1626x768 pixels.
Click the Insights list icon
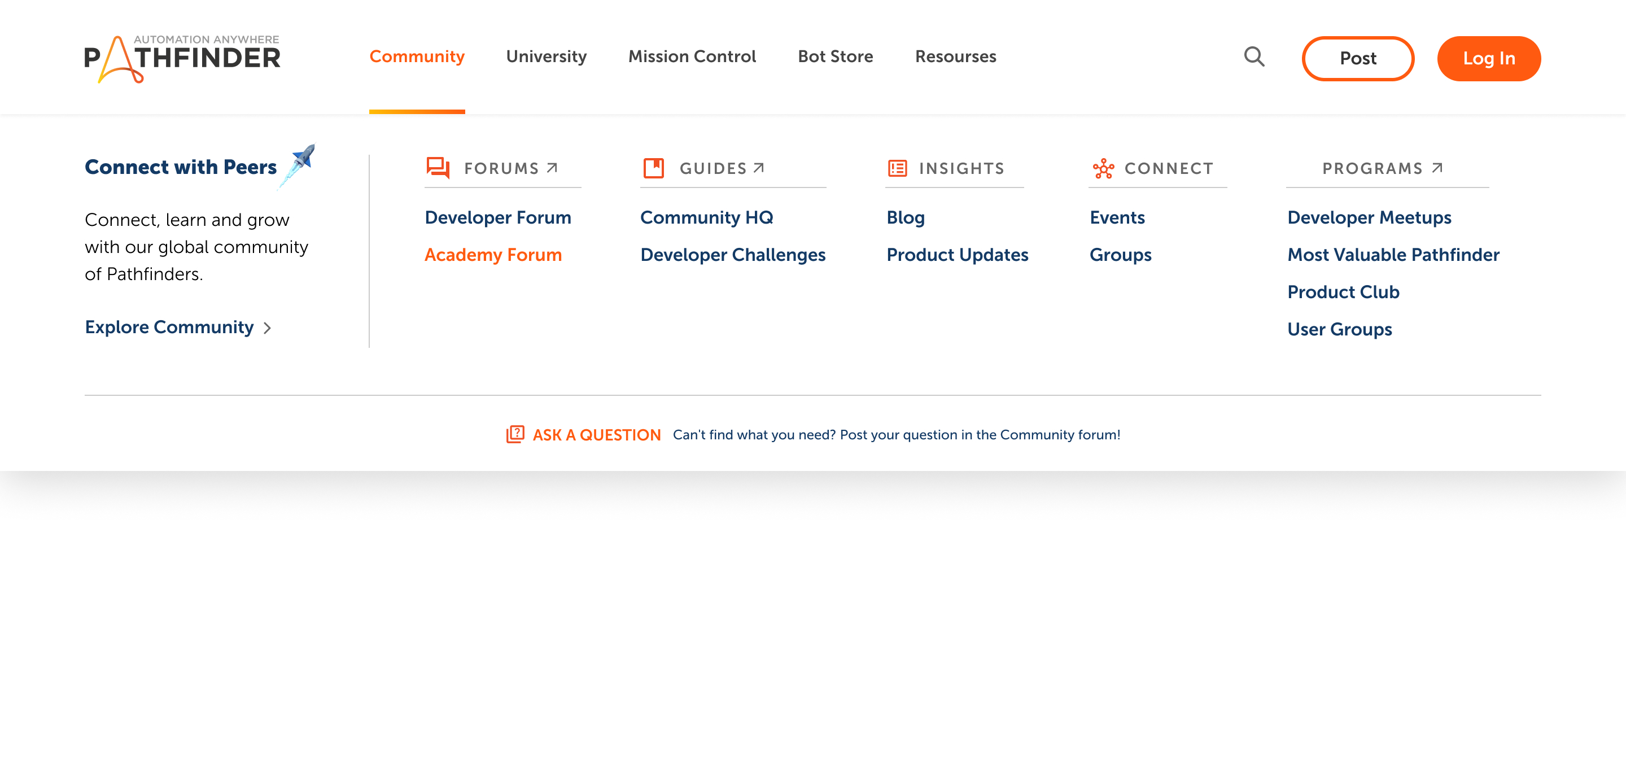897,168
